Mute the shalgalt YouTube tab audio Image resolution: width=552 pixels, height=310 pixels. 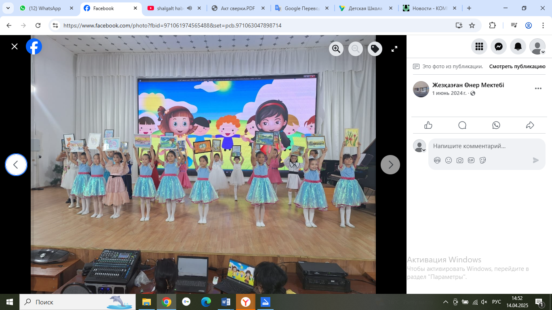190,8
